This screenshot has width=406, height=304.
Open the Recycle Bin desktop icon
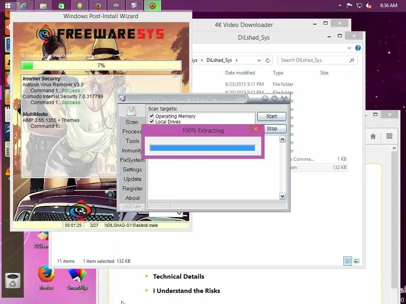(x=12, y=281)
